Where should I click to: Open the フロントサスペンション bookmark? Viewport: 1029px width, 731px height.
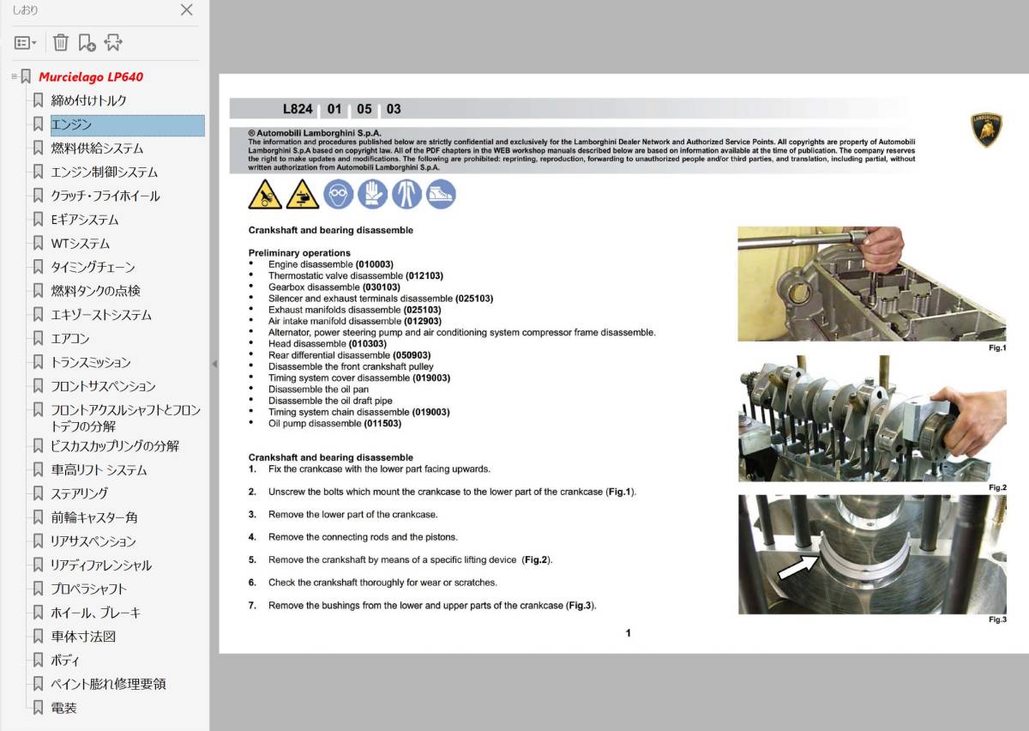[x=103, y=386]
